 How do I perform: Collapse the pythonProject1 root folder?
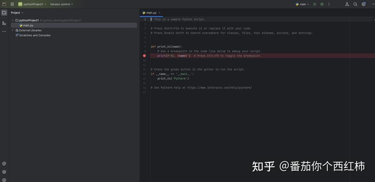point(13,20)
